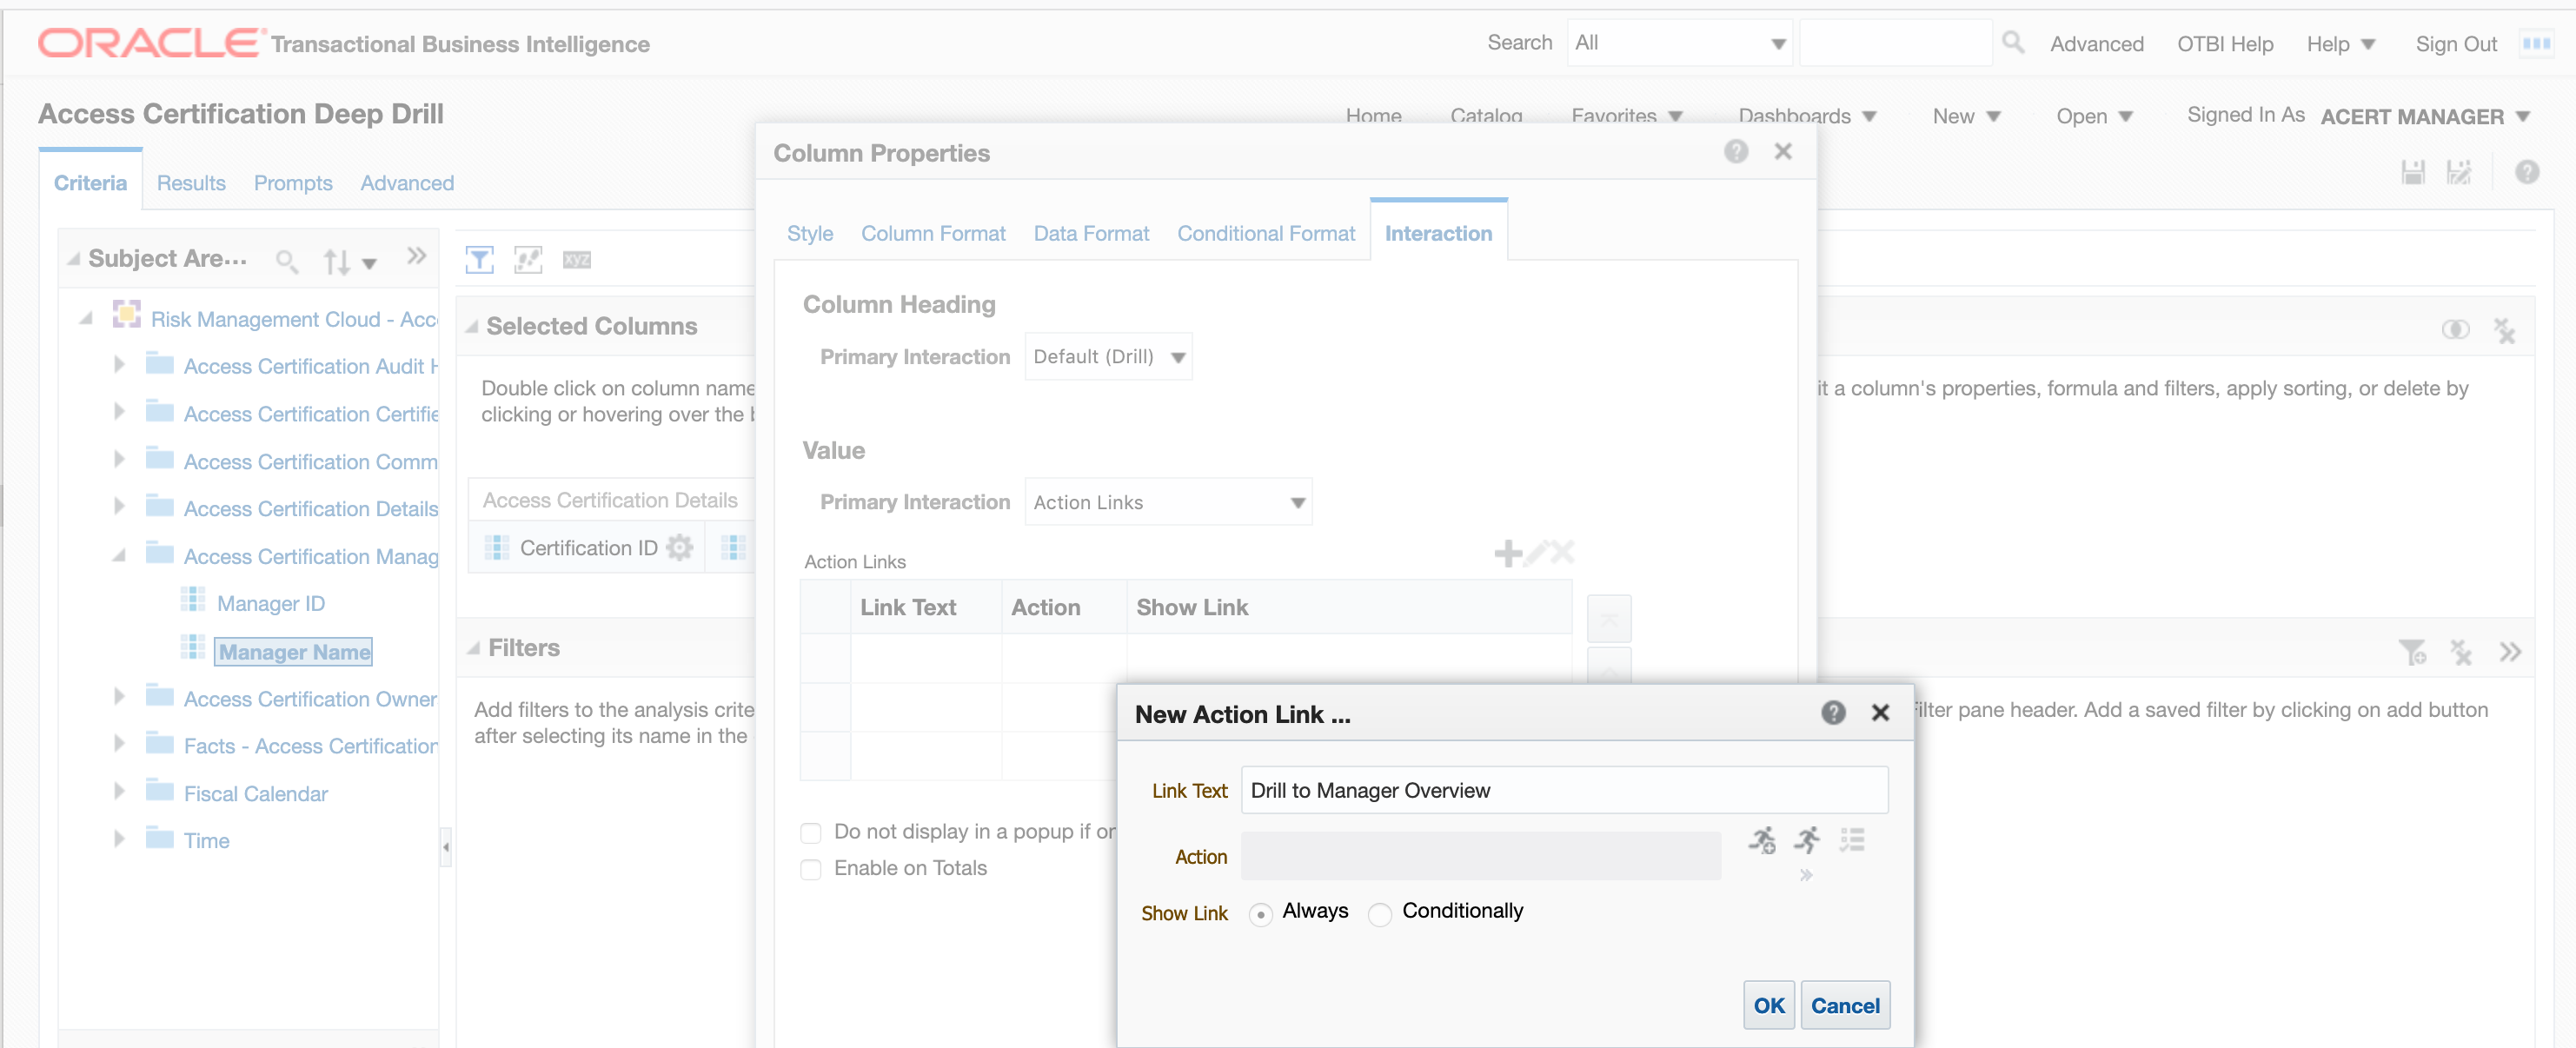2576x1048 pixels.
Task: Open the Conditional Format tab
Action: coord(1266,233)
